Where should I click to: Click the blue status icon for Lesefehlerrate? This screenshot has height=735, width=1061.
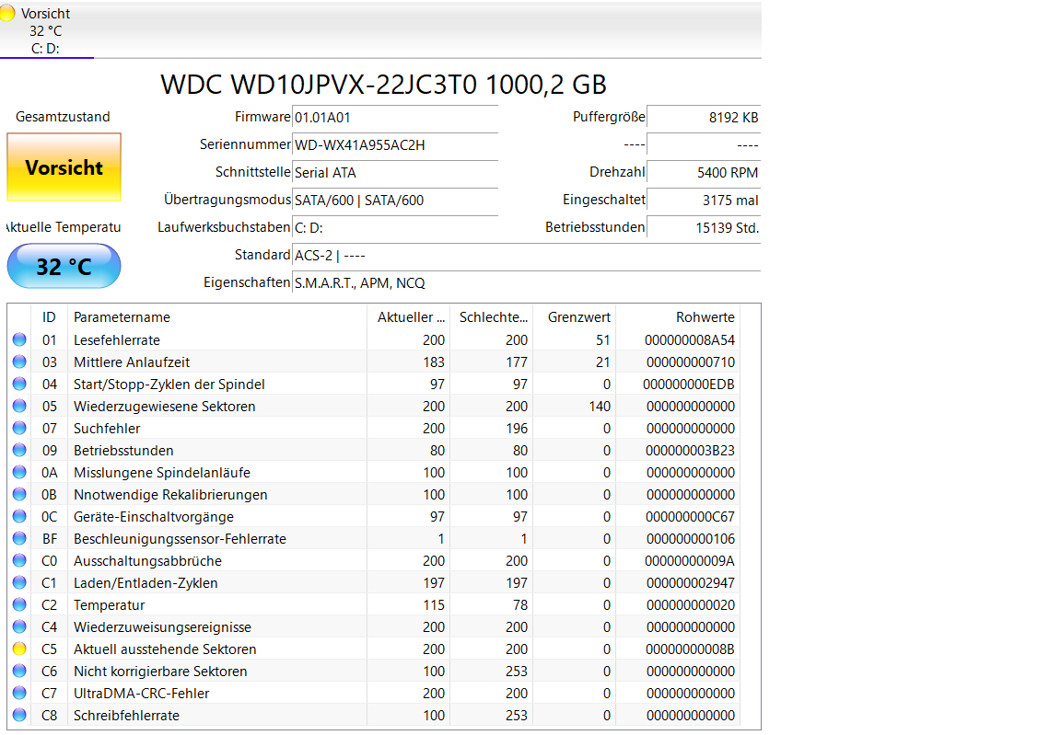point(19,339)
